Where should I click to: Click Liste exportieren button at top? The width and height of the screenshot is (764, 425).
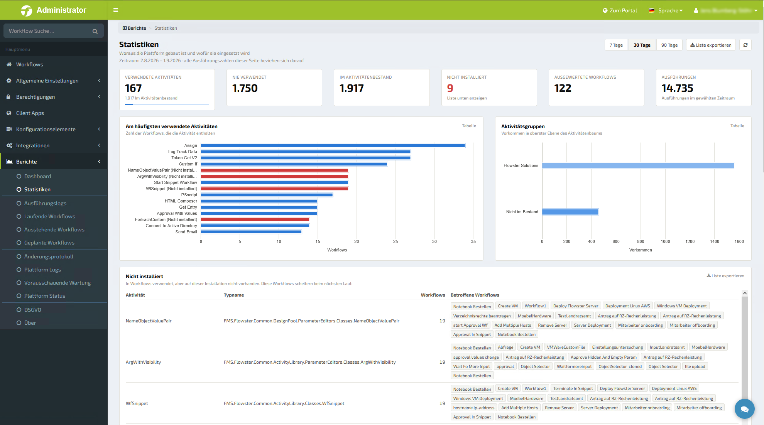click(x=711, y=45)
